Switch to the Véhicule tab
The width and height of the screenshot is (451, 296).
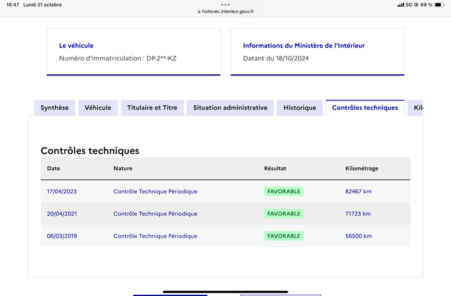coord(98,108)
